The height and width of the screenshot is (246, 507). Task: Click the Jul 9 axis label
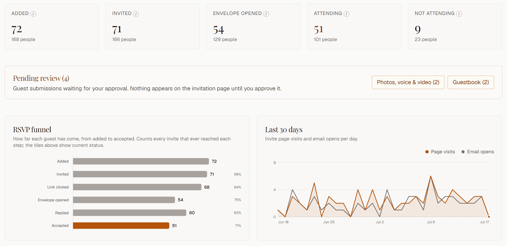[x=431, y=222]
